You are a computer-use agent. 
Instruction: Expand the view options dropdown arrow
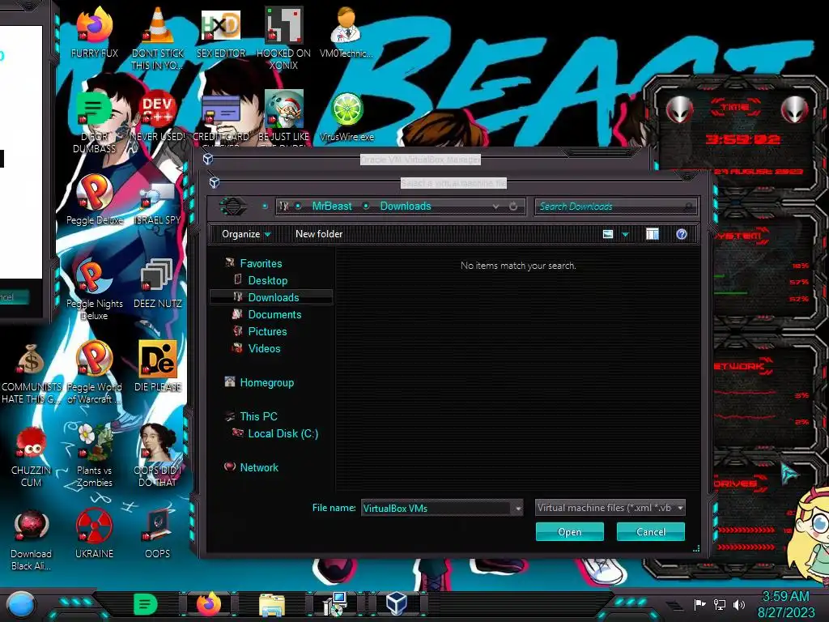click(x=626, y=234)
